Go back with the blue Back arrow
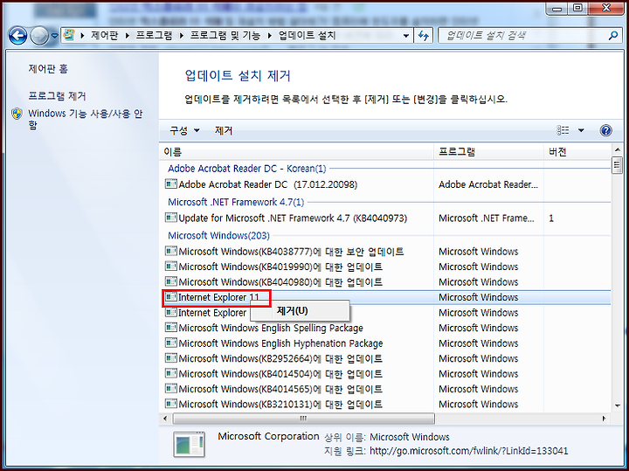Screen dimensions: 629x471 pyautogui.click(x=17, y=36)
